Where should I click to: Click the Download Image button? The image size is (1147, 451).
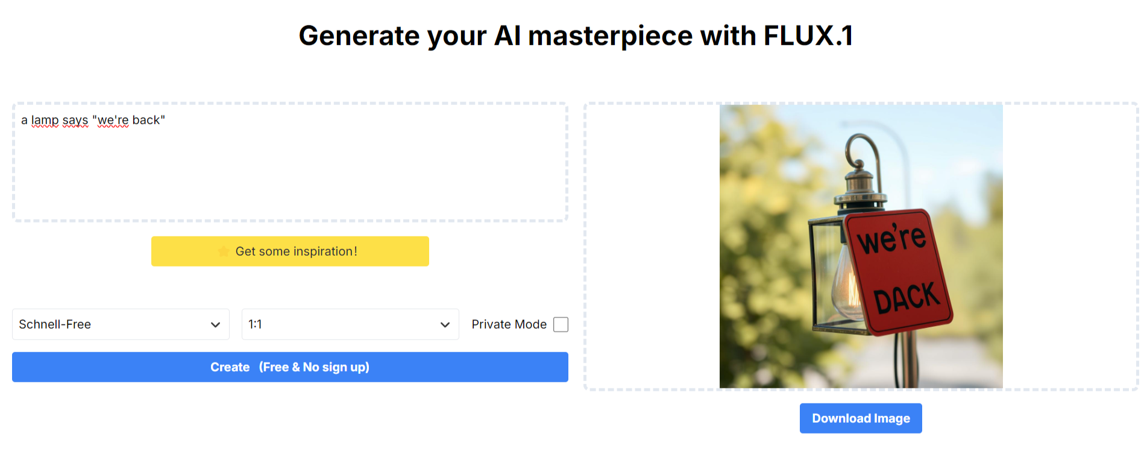tap(861, 418)
